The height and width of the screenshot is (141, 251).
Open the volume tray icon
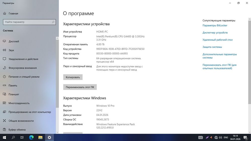[x=220, y=137]
